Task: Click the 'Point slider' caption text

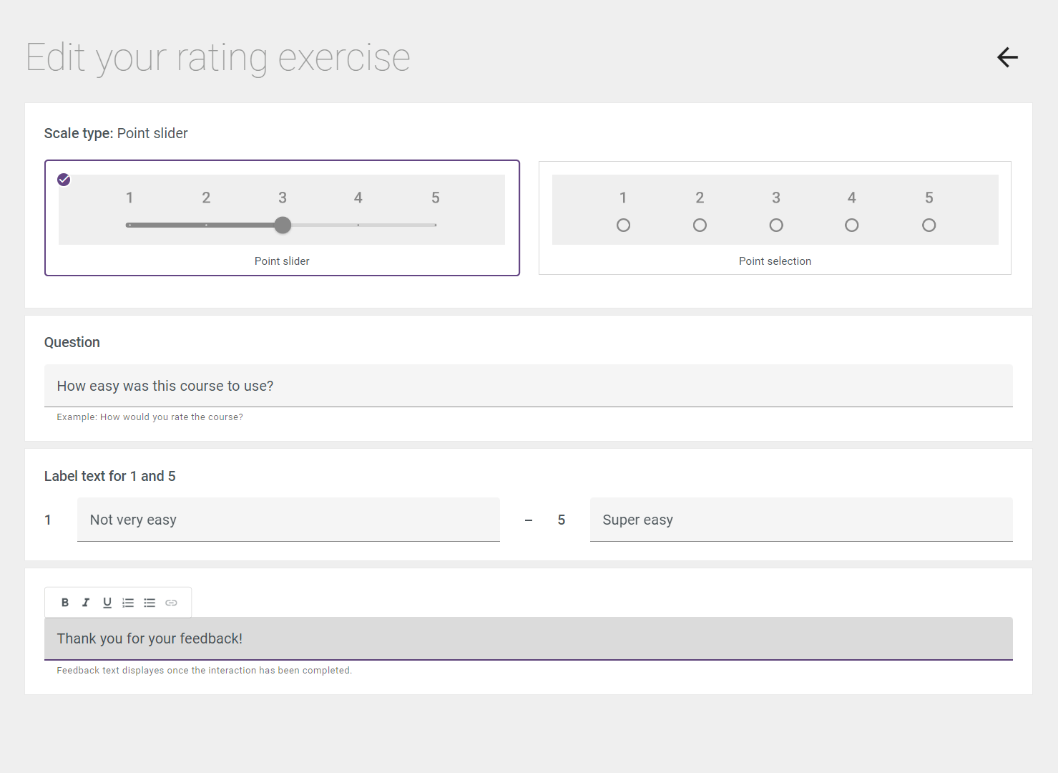Action: tap(282, 261)
